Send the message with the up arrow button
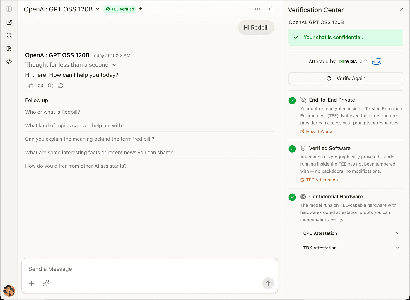 tap(268, 283)
